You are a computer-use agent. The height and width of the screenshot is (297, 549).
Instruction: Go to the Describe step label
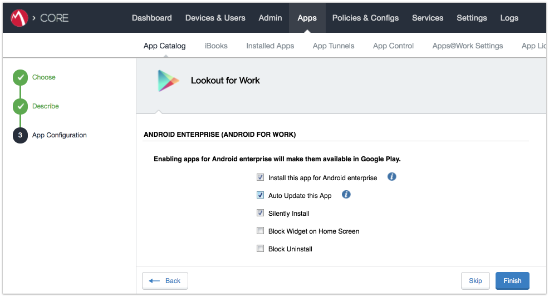coord(46,106)
